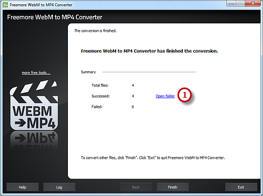Select 'The conversion is finished.' text

[x=95, y=31]
